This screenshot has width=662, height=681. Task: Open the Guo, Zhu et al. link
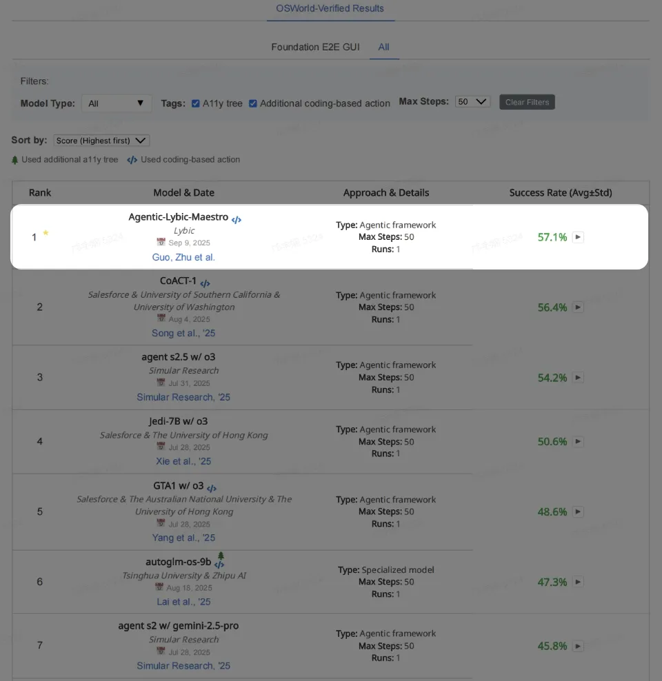coord(183,257)
